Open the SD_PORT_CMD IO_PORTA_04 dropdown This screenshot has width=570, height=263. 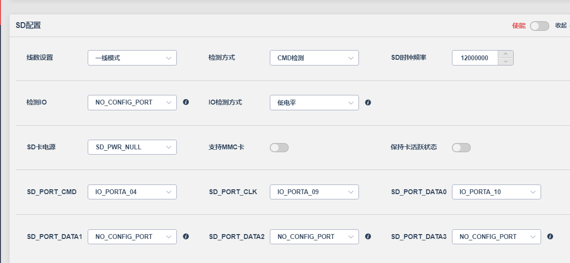coord(133,192)
